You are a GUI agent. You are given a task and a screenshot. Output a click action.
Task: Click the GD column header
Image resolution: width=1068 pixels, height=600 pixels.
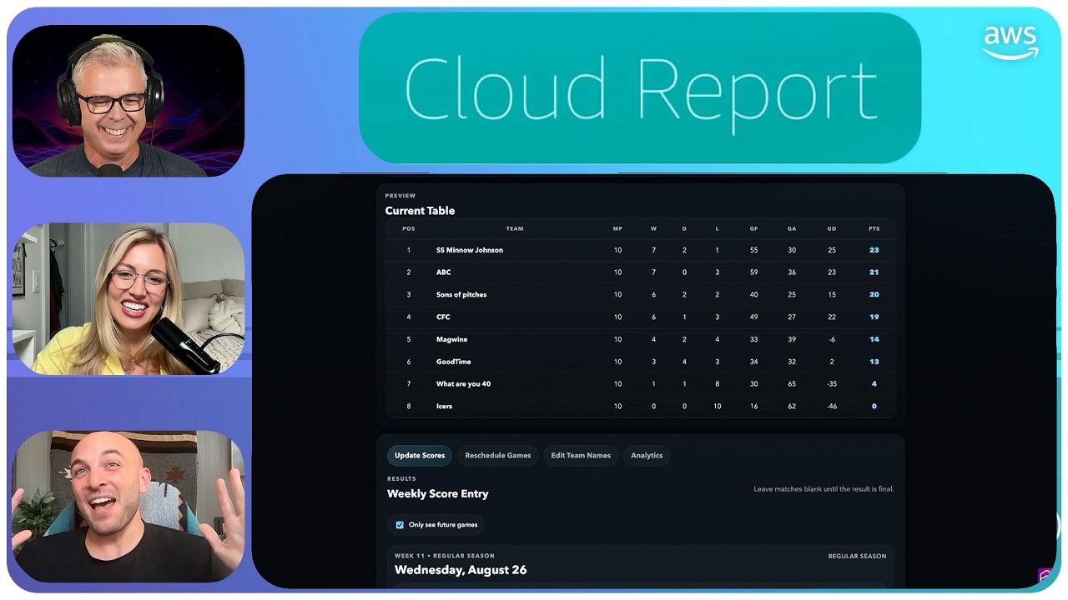[x=832, y=228]
